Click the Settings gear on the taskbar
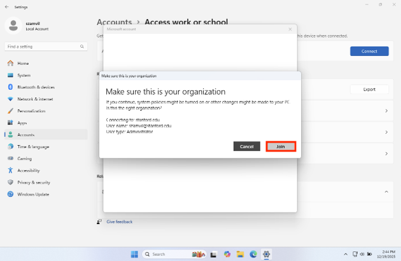Viewport: 401px width, 261px height. (266, 254)
